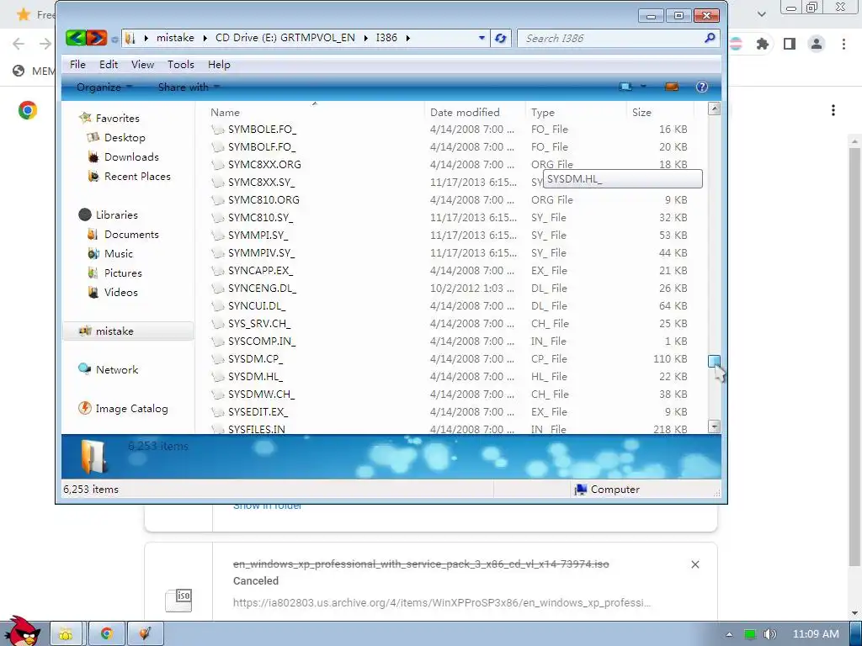Open Chrome three-dot menu
The width and height of the screenshot is (862, 646).
(843, 44)
